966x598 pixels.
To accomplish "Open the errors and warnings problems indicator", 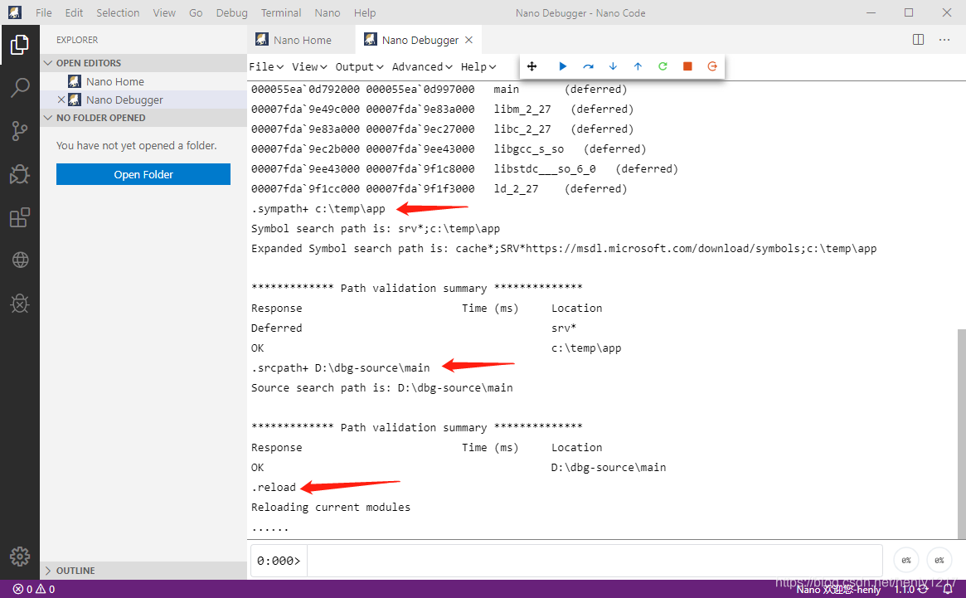I will click(x=34, y=590).
